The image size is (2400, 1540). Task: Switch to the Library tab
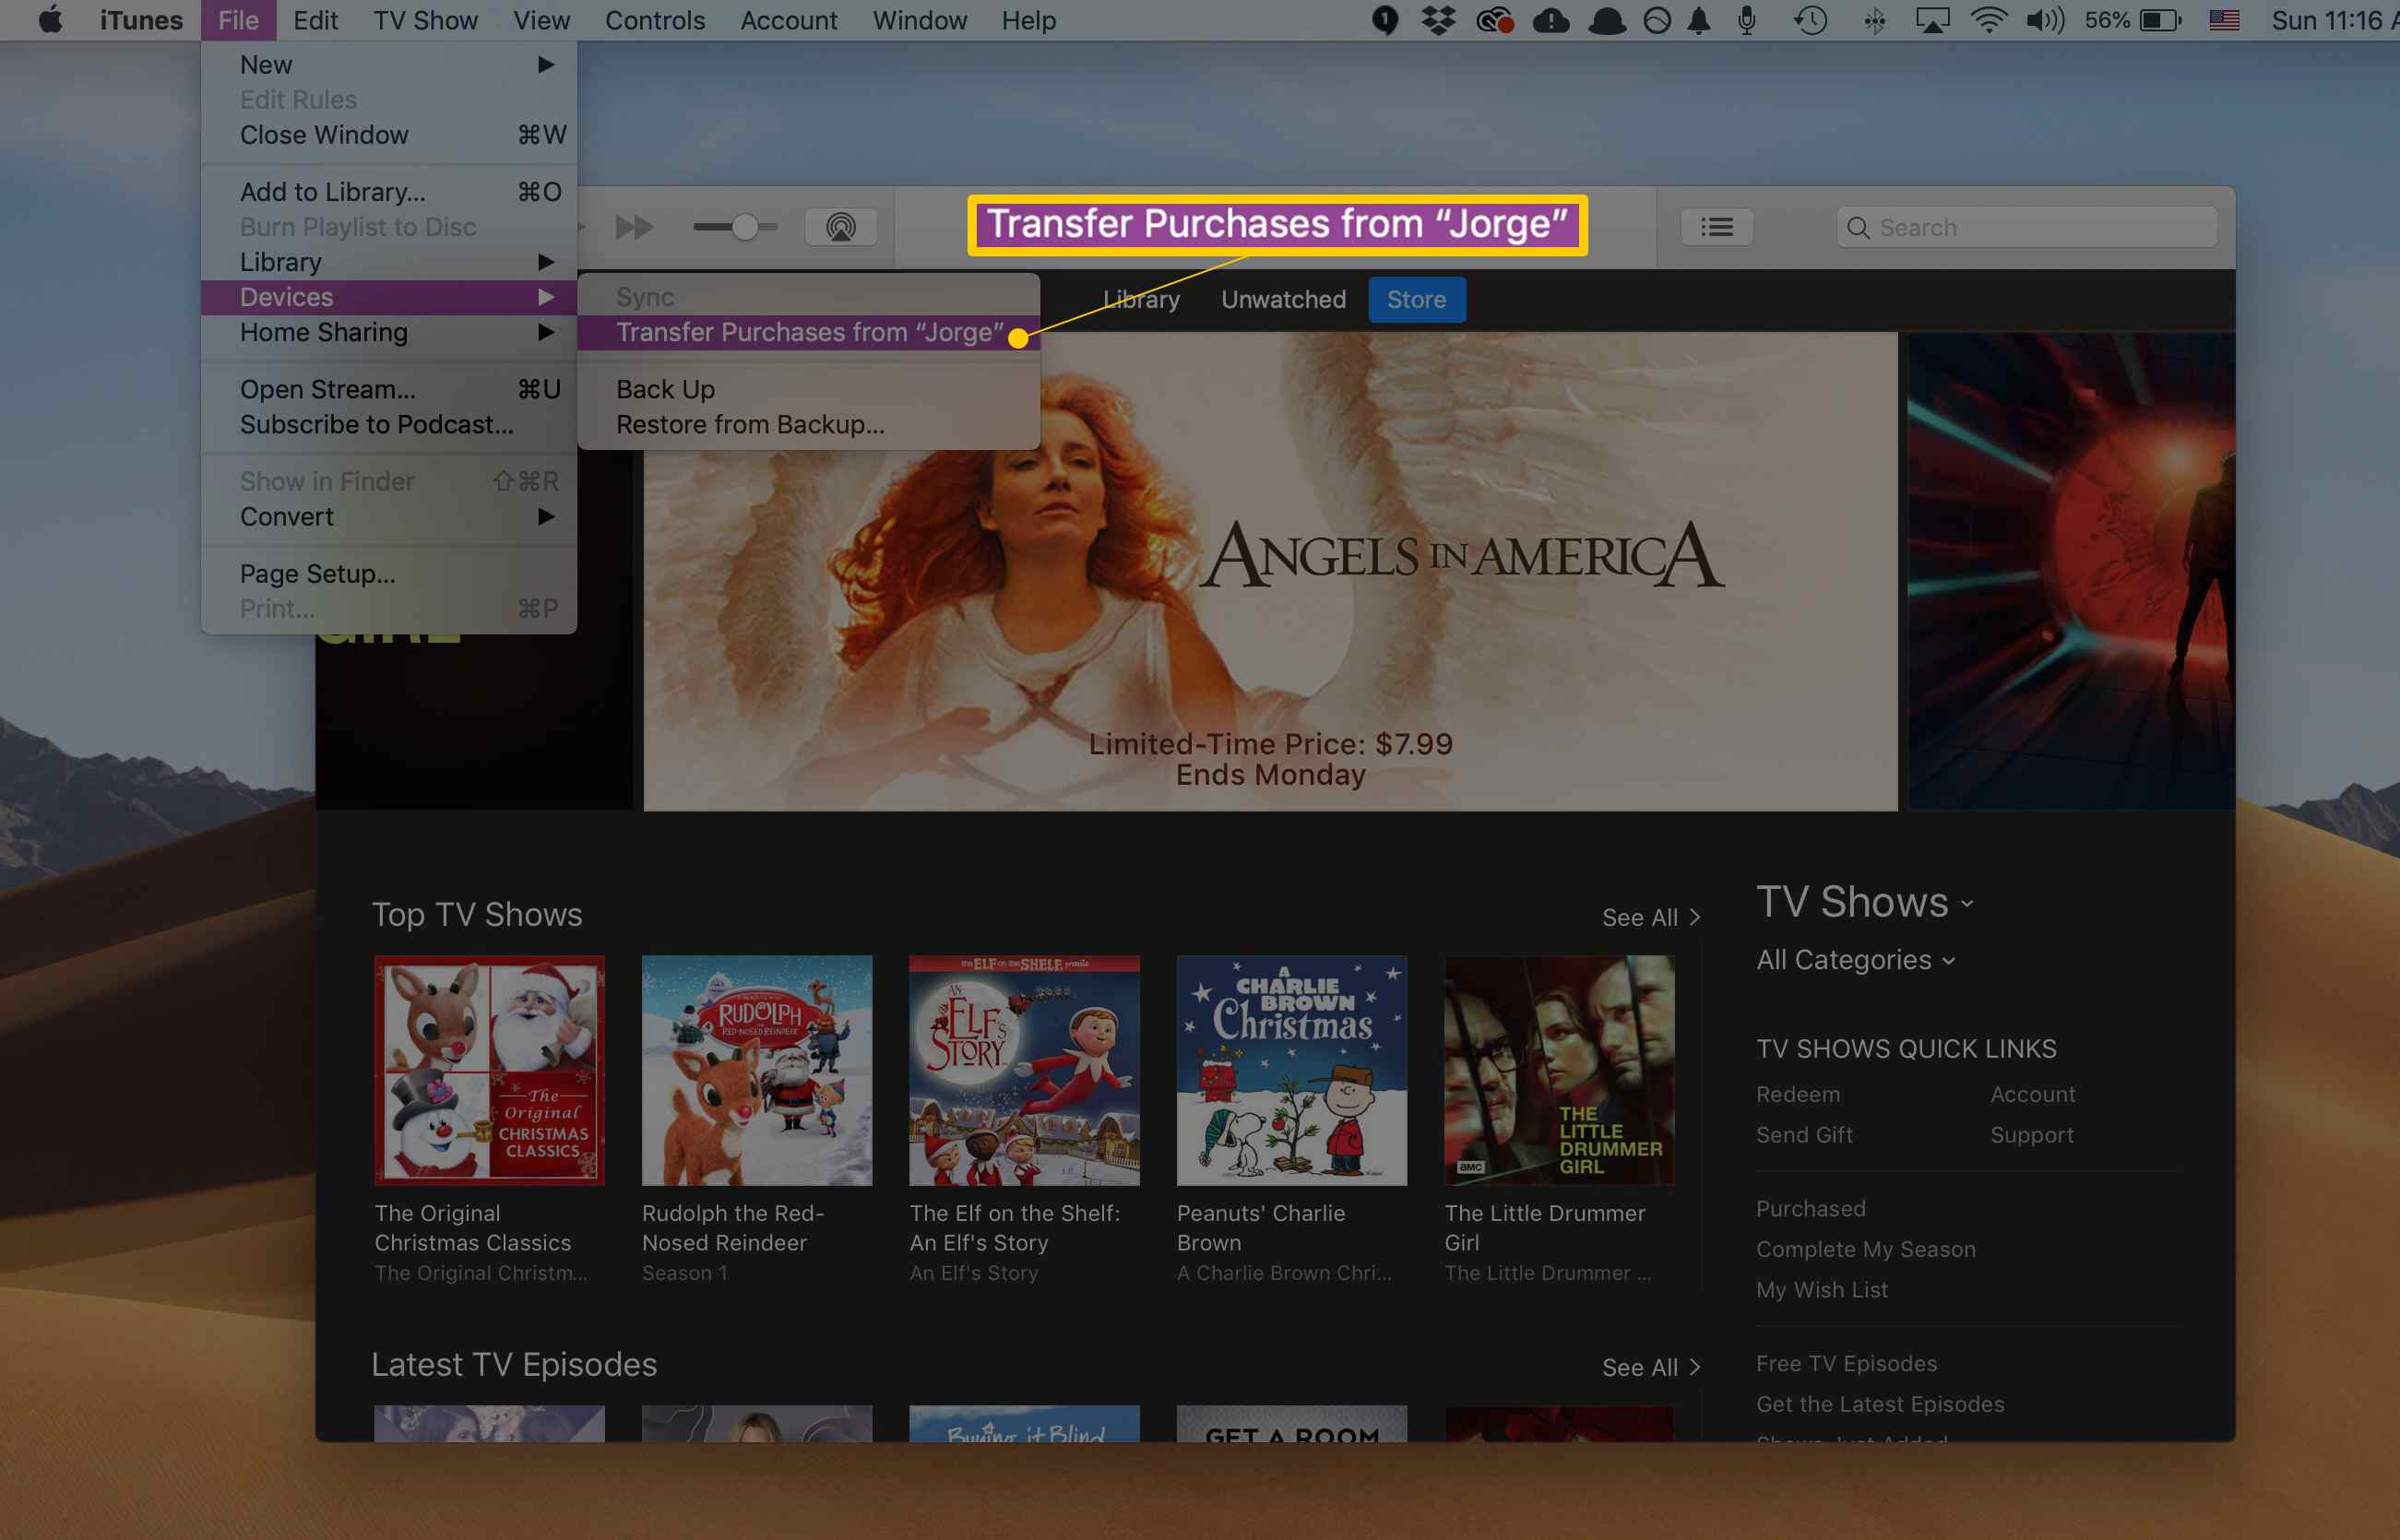click(1141, 299)
